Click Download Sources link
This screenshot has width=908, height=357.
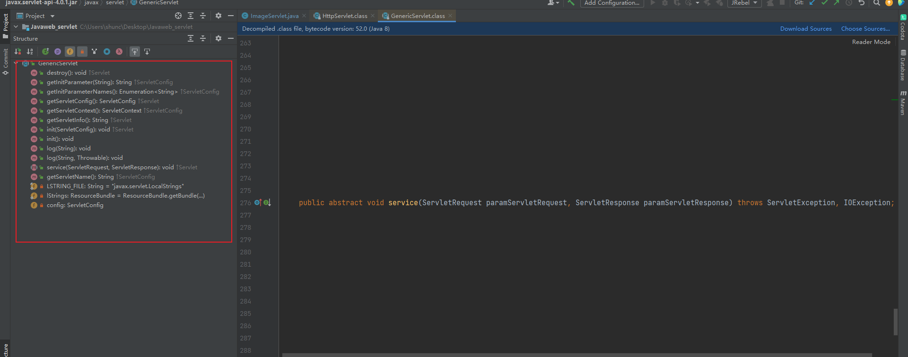point(806,29)
